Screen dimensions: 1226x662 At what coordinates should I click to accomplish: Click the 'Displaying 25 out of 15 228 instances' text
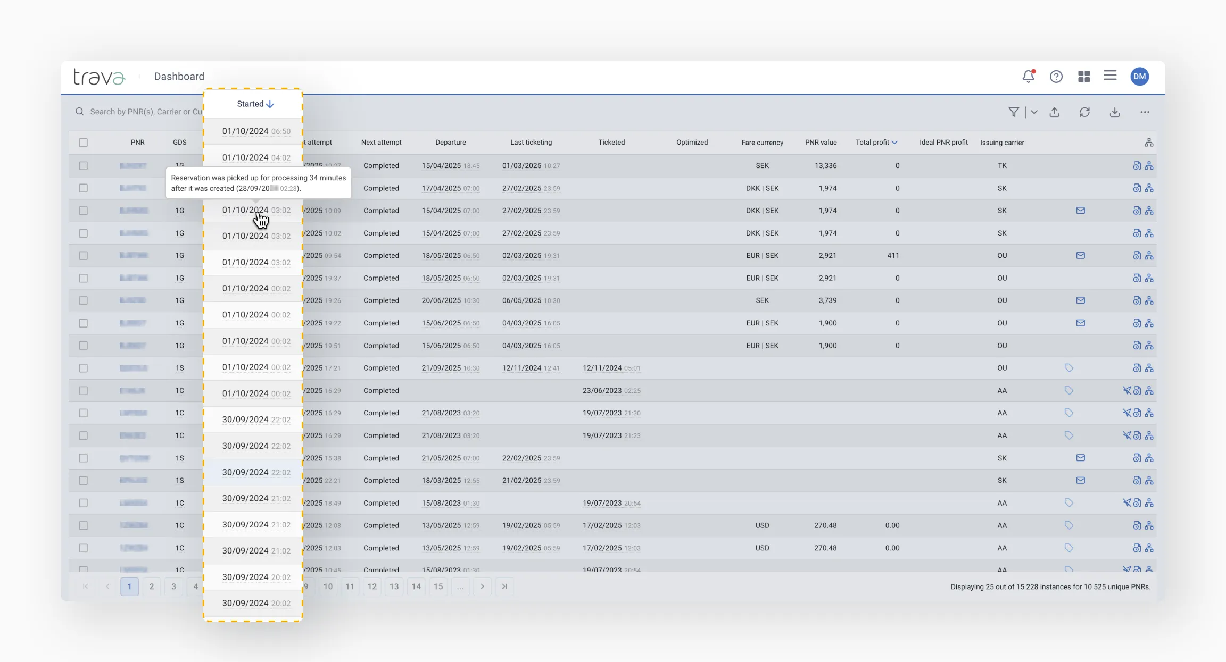click(x=1050, y=587)
